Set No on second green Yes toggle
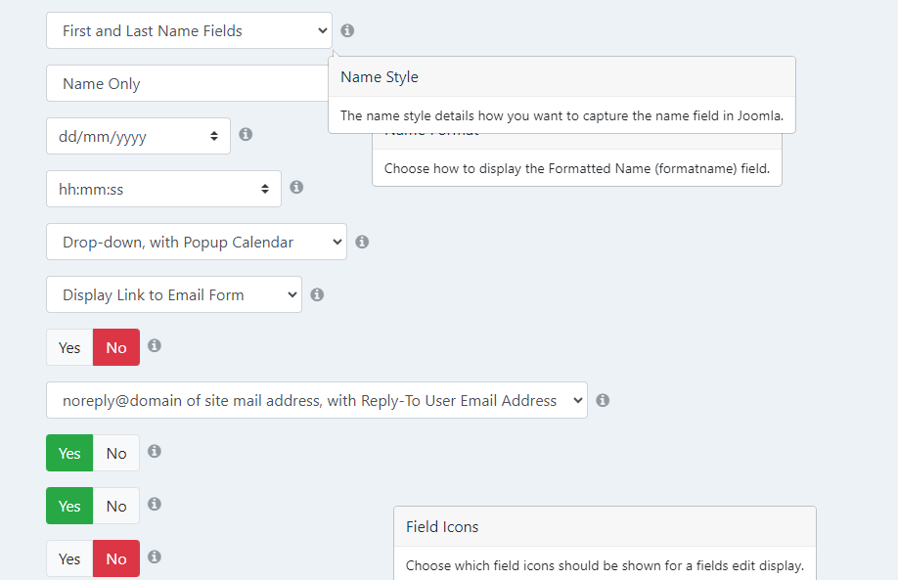Screen dimensions: 898x580 click(x=116, y=506)
